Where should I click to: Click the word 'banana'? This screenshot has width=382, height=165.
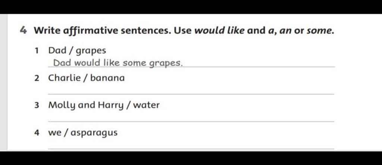[x=107, y=78]
